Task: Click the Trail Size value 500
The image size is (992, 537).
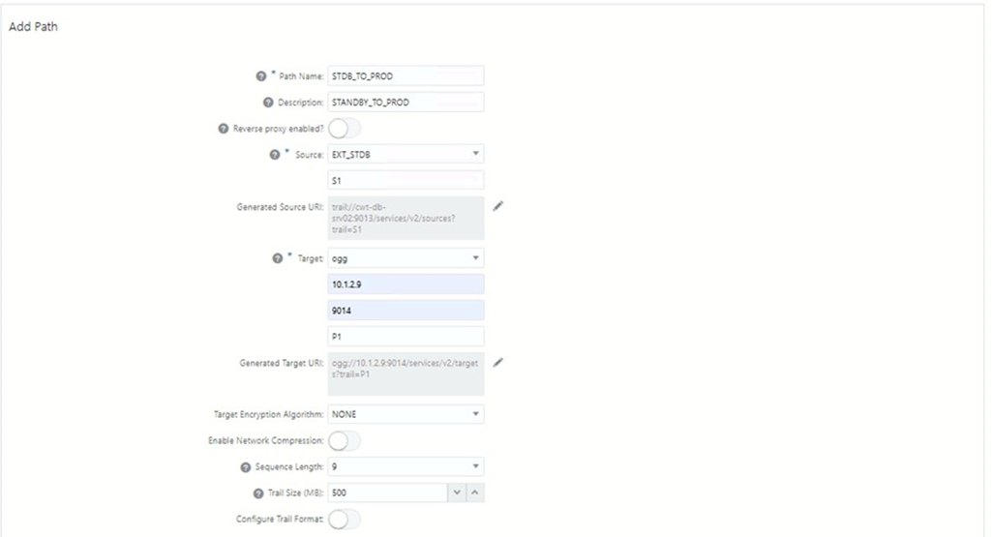Action: pyautogui.click(x=387, y=492)
